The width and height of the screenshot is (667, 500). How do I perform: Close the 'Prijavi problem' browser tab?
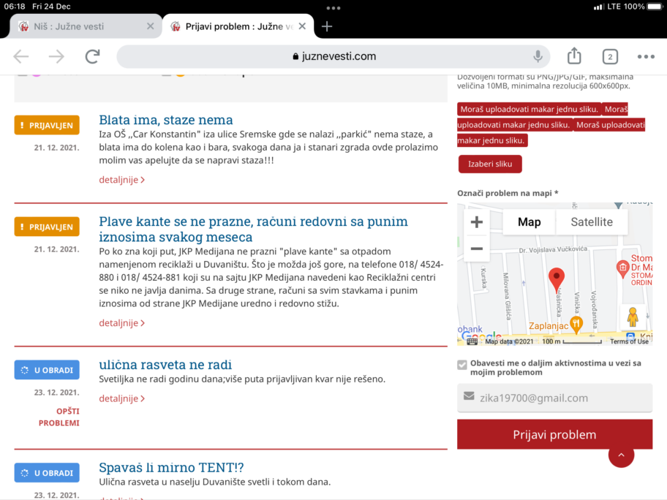pyautogui.click(x=302, y=26)
